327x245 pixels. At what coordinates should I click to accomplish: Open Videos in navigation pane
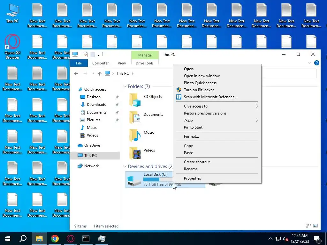click(92, 135)
